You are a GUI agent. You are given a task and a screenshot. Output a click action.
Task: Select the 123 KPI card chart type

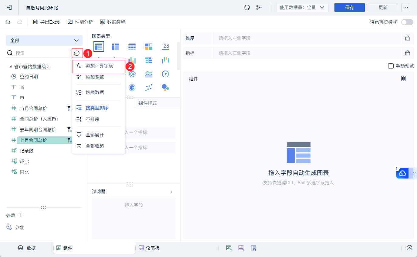165,46
